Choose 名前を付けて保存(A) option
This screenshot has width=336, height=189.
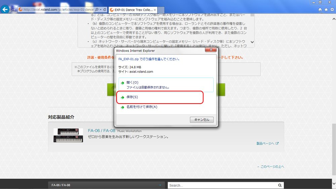166,107
